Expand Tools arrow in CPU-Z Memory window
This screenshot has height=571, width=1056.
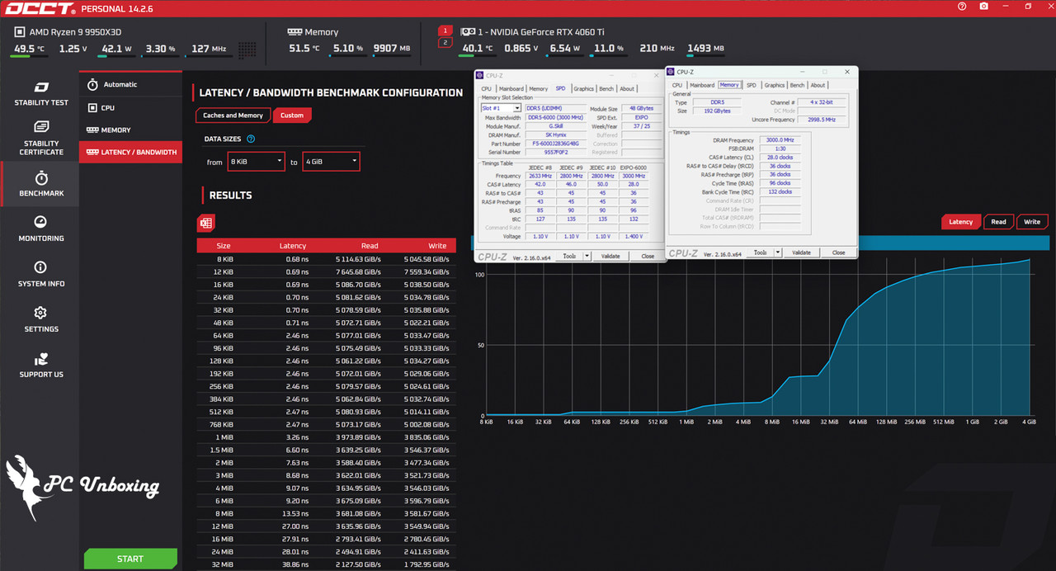coord(778,252)
